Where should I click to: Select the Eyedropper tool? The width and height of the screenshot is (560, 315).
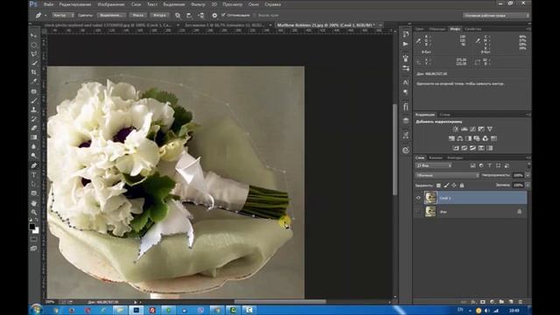[x=34, y=81]
